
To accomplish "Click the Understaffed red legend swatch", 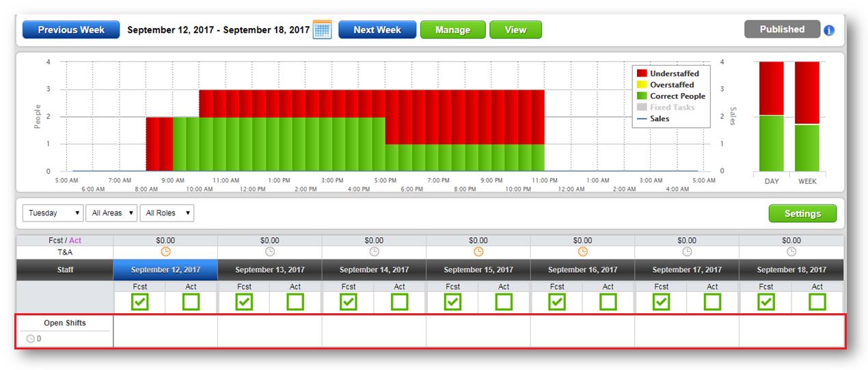I will pyautogui.click(x=642, y=74).
